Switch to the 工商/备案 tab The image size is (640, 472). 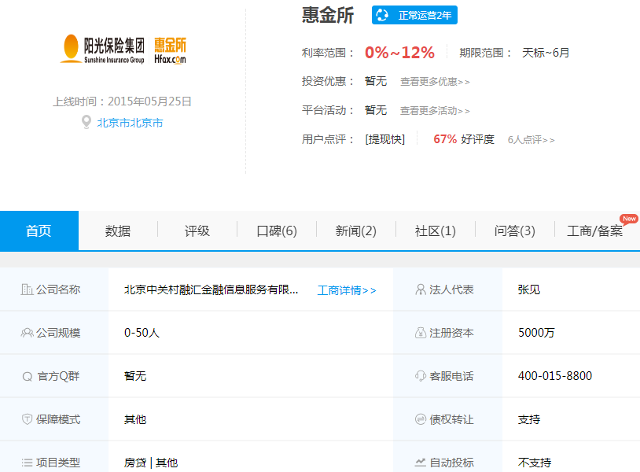[x=594, y=230]
